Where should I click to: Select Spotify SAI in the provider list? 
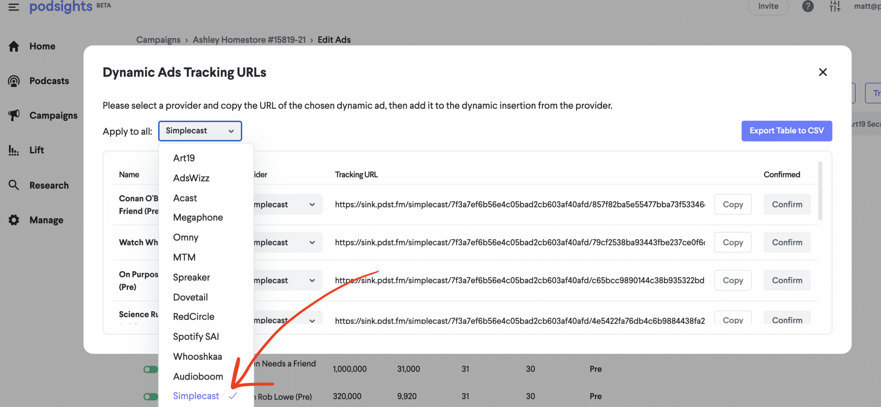click(x=196, y=337)
